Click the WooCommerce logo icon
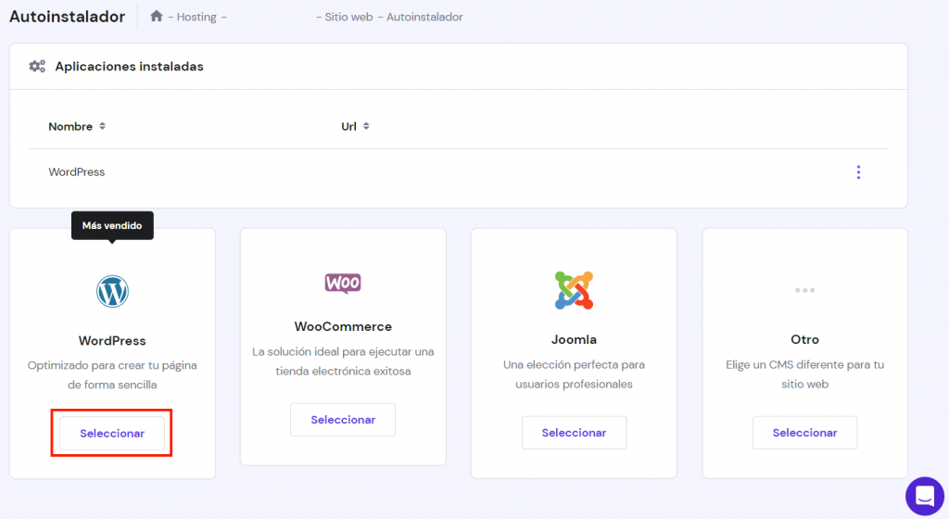949x519 pixels. point(343,283)
